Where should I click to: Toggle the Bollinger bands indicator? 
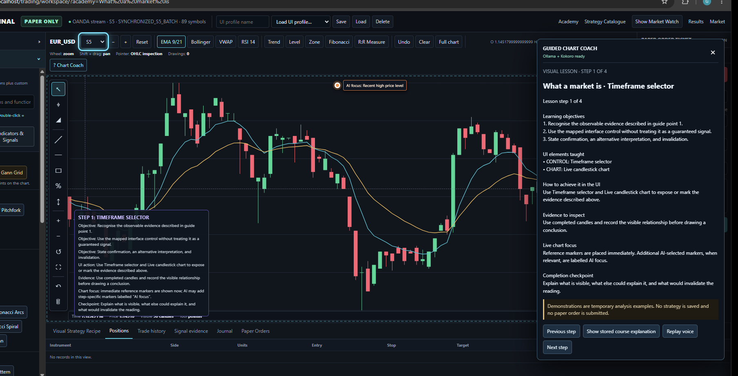pos(201,42)
